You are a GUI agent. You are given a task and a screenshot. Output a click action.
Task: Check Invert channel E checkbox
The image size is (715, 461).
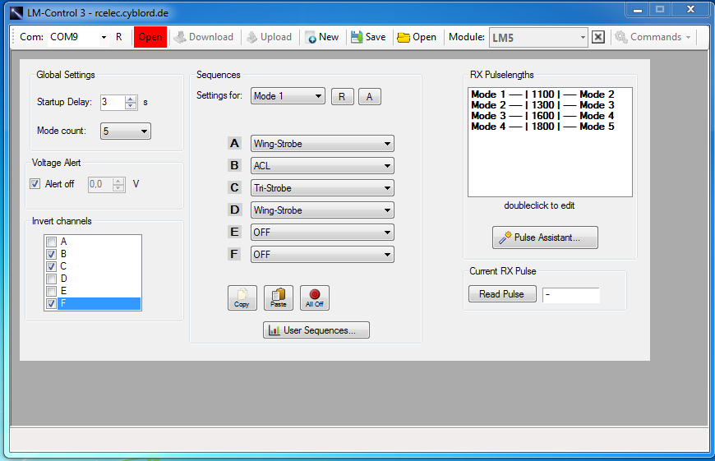[x=52, y=291]
